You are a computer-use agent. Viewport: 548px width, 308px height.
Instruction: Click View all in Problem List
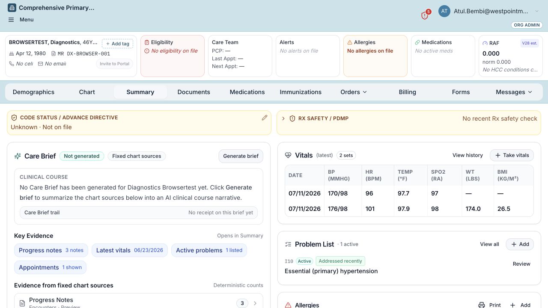[489, 244]
